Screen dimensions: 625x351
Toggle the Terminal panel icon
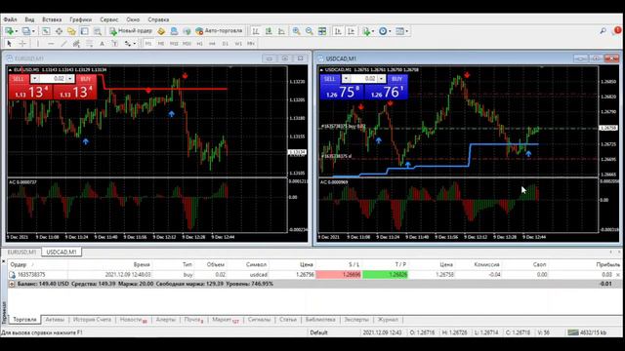click(85, 31)
